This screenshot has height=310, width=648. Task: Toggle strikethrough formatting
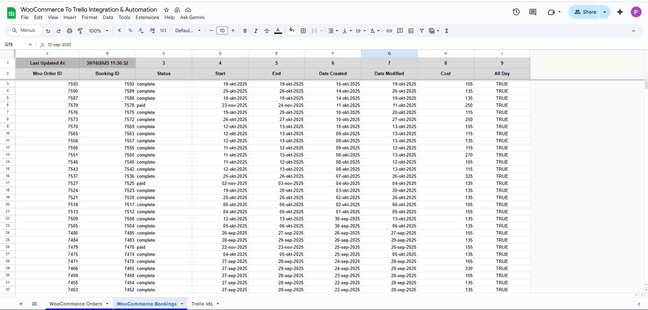[266, 31]
